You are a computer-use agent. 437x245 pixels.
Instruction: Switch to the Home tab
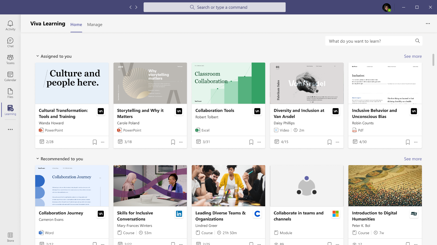[x=76, y=25]
